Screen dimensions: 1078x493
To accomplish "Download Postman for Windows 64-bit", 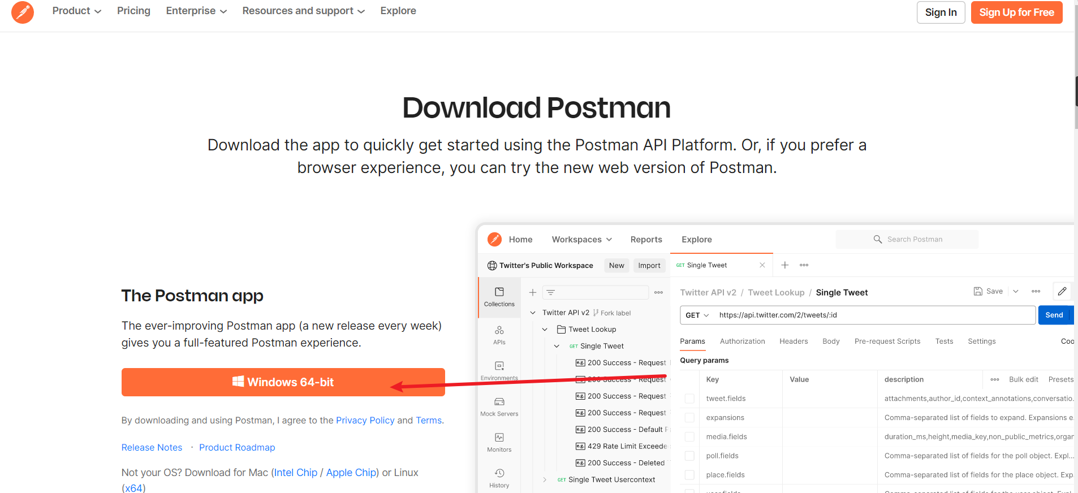I will click(283, 382).
